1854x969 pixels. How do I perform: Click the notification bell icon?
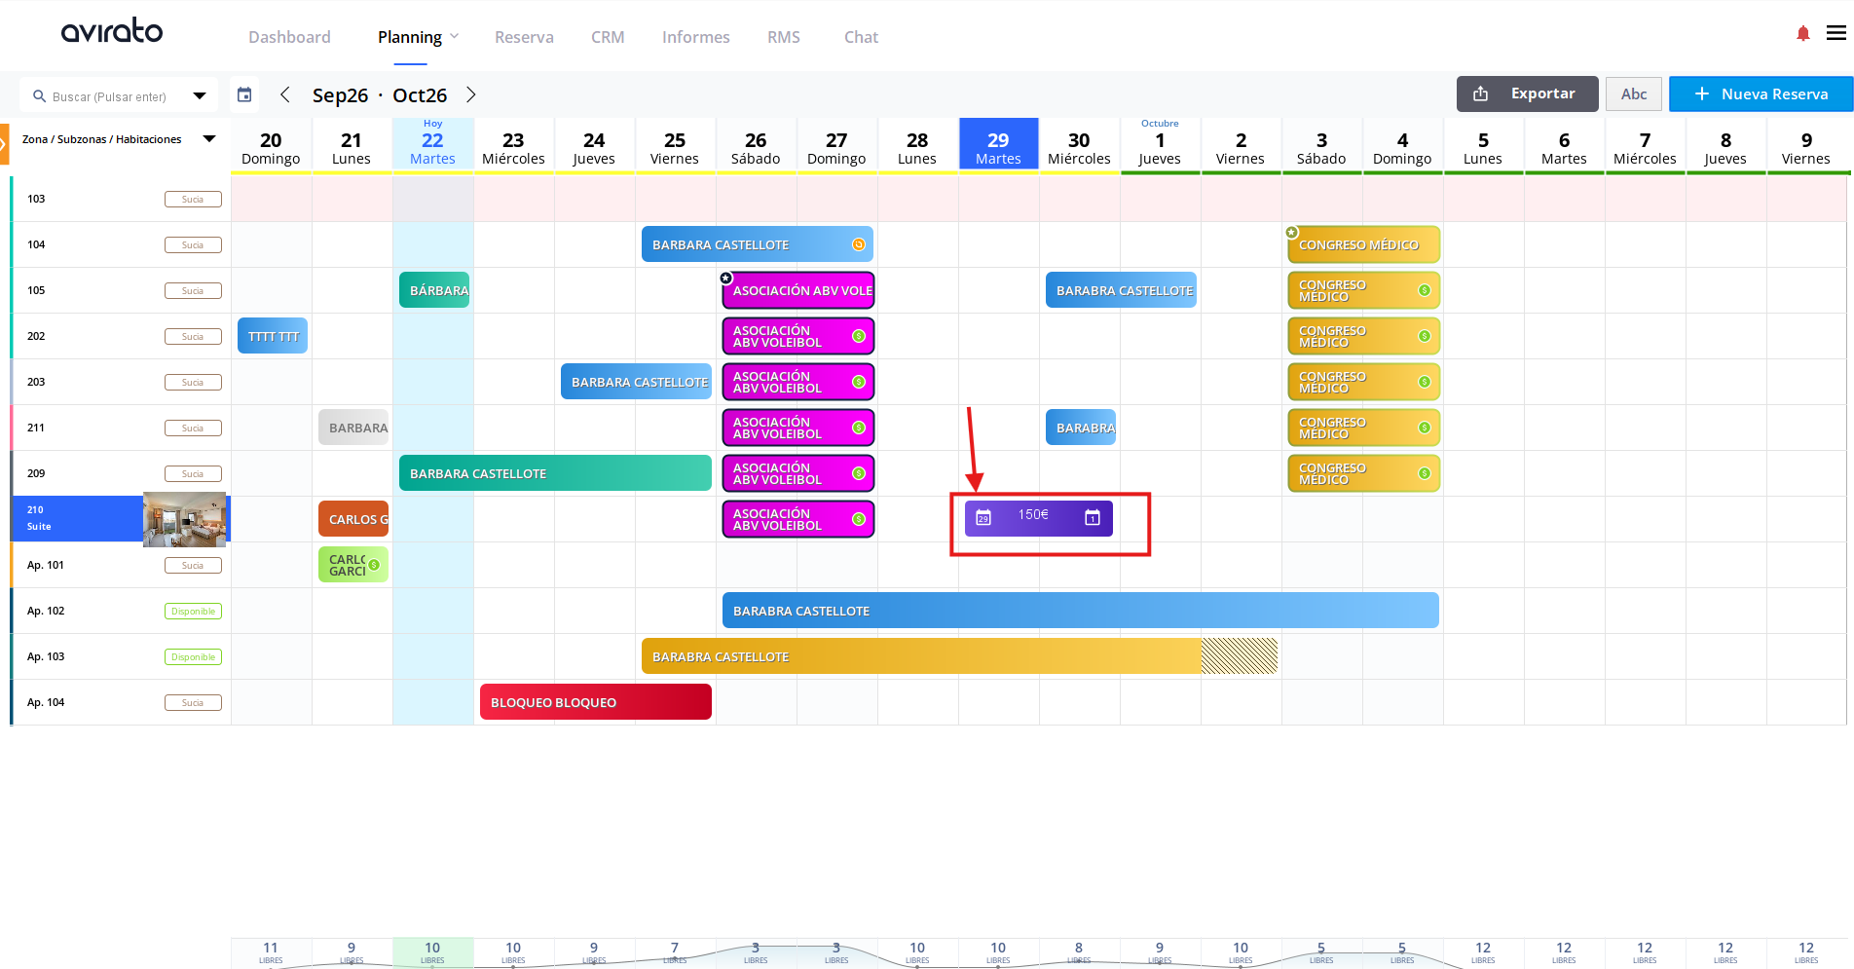tap(1802, 34)
